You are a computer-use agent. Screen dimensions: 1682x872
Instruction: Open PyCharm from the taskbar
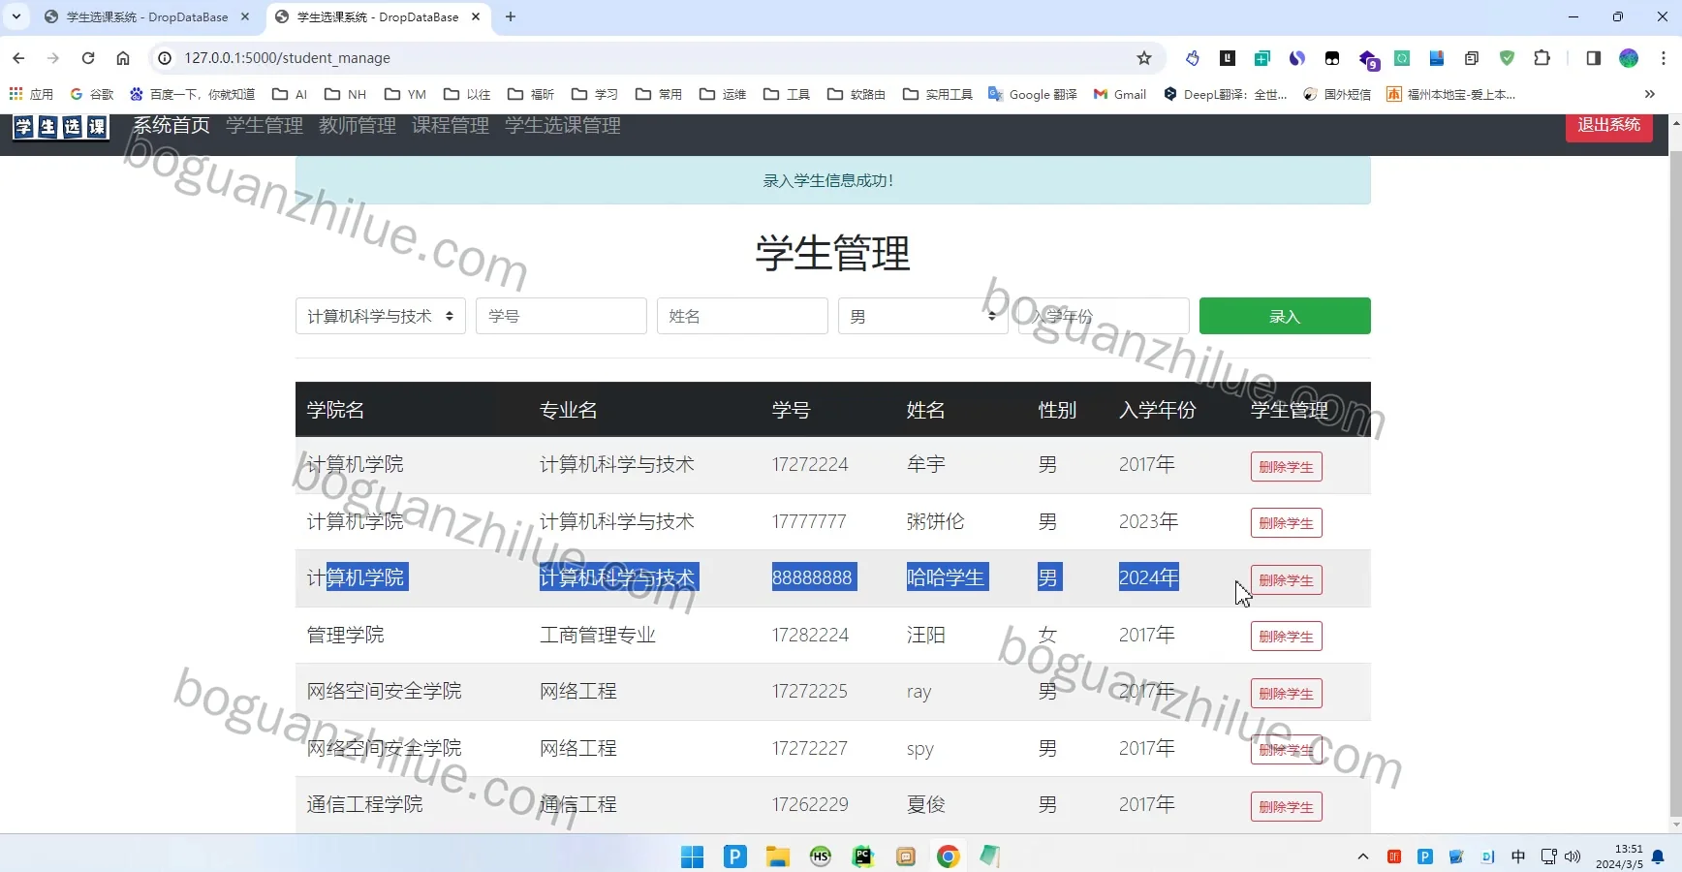(862, 856)
